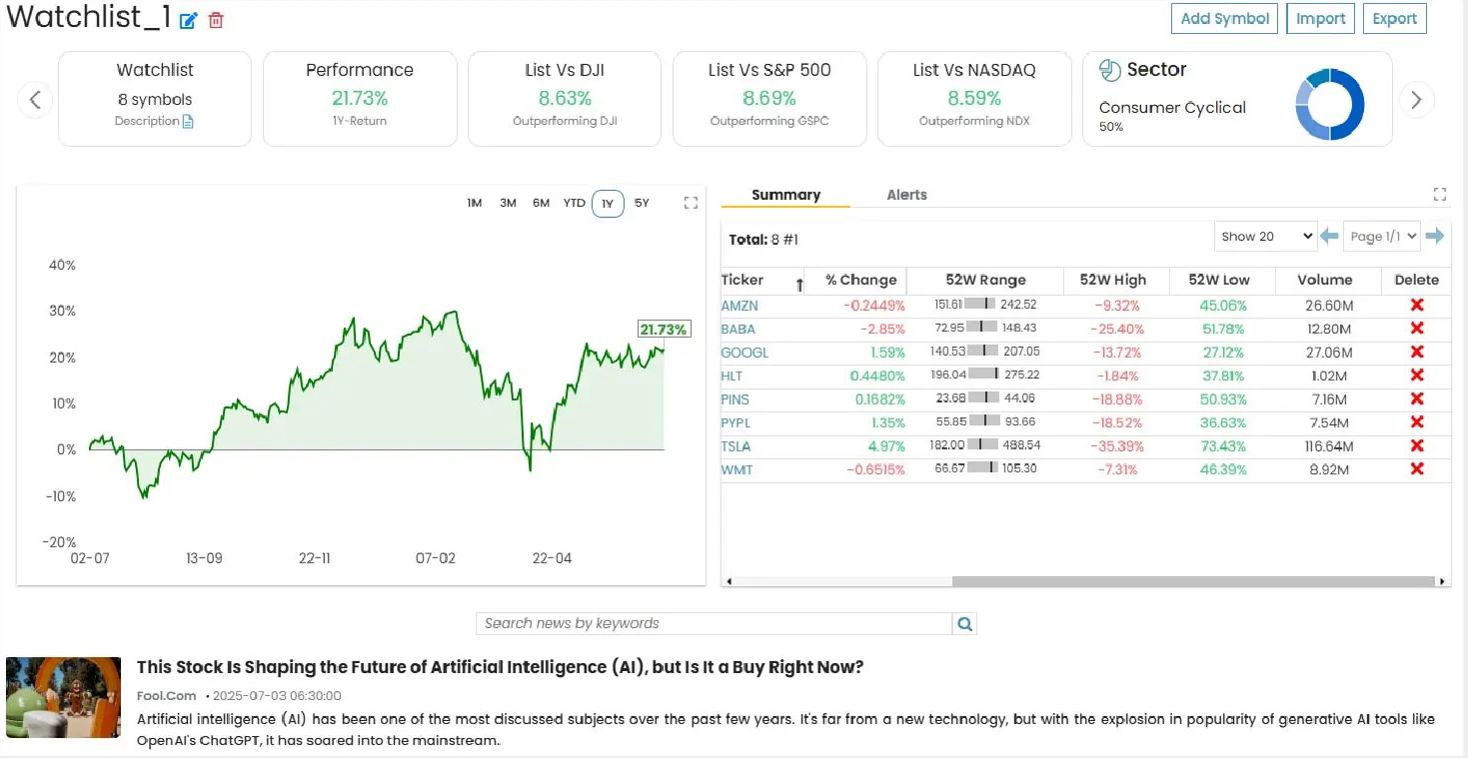
Task: Select the 5Y chart range
Action: 642,203
